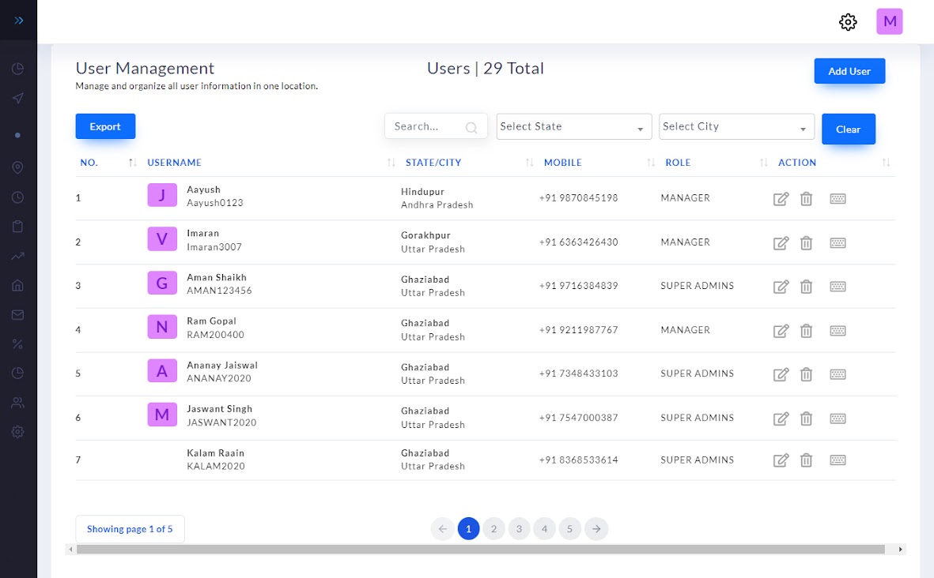
Task: Open the Select City dropdown
Action: (x=735, y=126)
